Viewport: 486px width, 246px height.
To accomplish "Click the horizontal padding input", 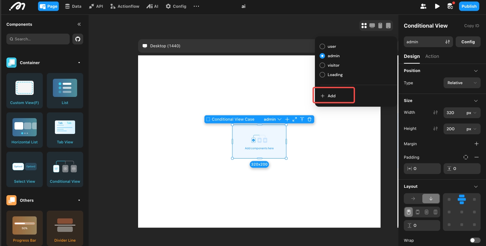I will [422, 169].
